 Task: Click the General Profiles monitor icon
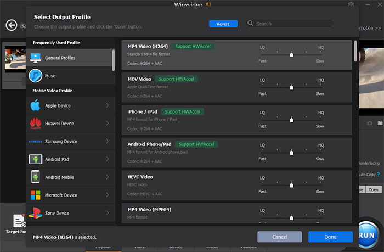click(36, 58)
